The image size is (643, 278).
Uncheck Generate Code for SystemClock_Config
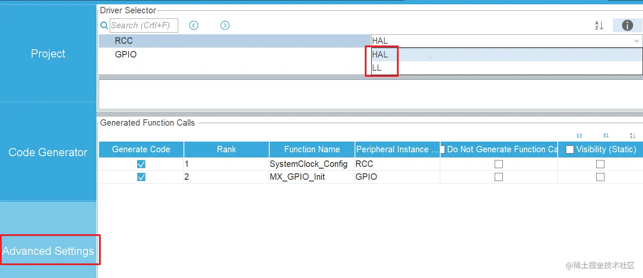(141, 164)
